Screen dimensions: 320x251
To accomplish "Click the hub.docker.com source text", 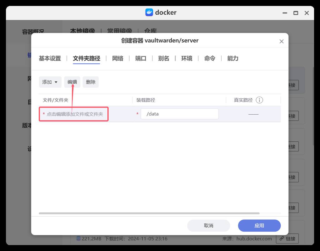I will point(254,239).
